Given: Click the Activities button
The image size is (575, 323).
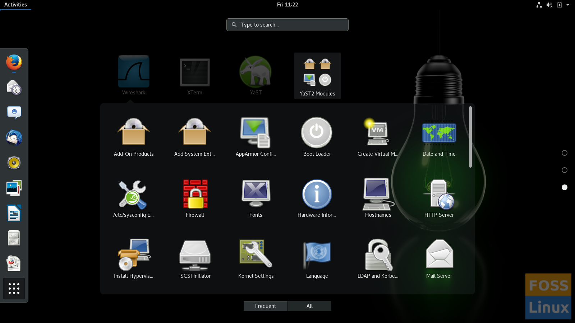Looking at the screenshot, I should click(x=15, y=5).
